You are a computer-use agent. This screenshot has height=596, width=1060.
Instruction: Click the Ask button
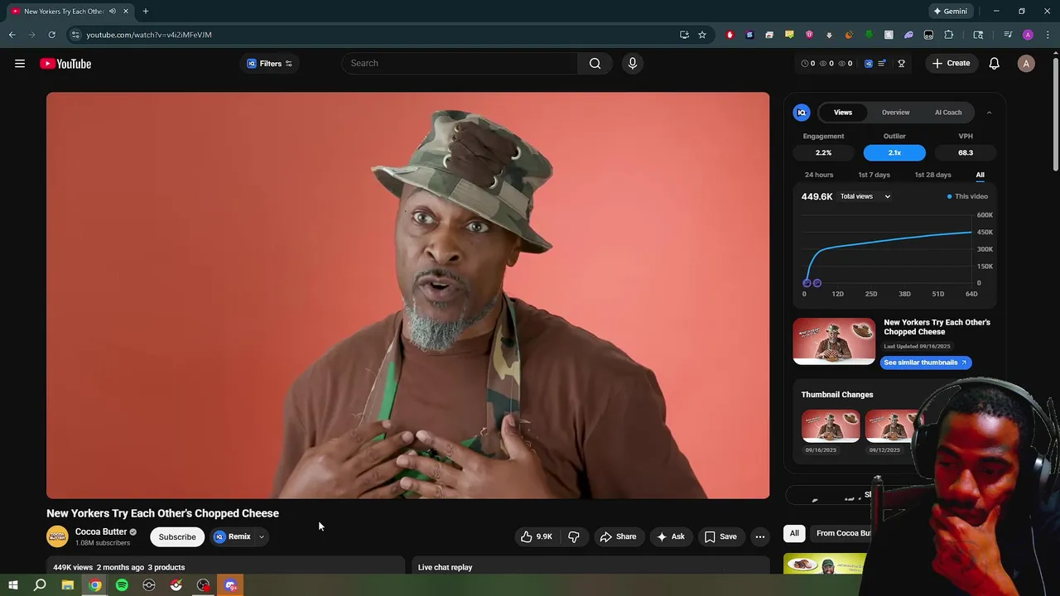[x=670, y=536]
